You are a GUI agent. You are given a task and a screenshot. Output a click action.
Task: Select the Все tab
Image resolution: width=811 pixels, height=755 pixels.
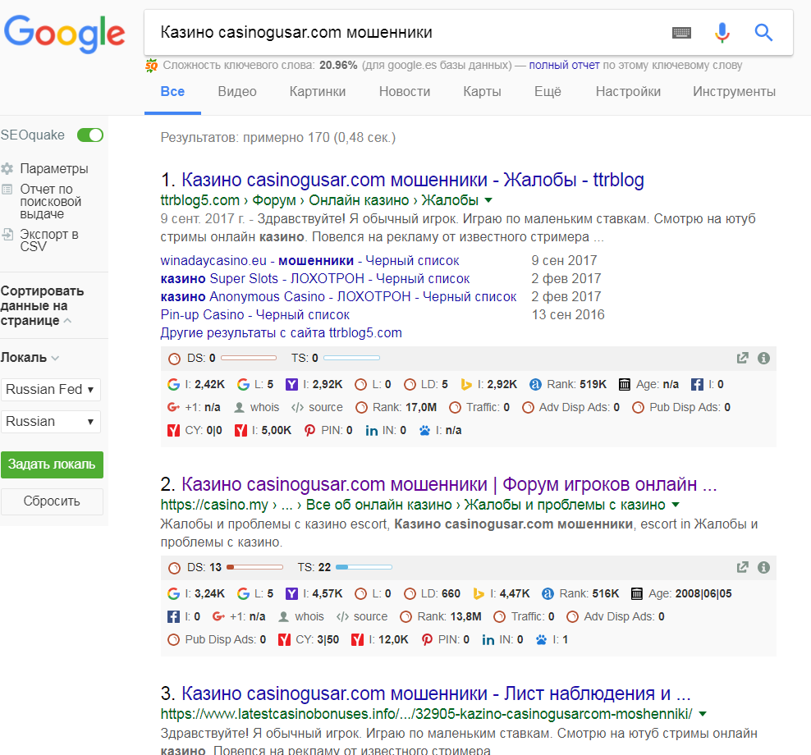tap(172, 92)
